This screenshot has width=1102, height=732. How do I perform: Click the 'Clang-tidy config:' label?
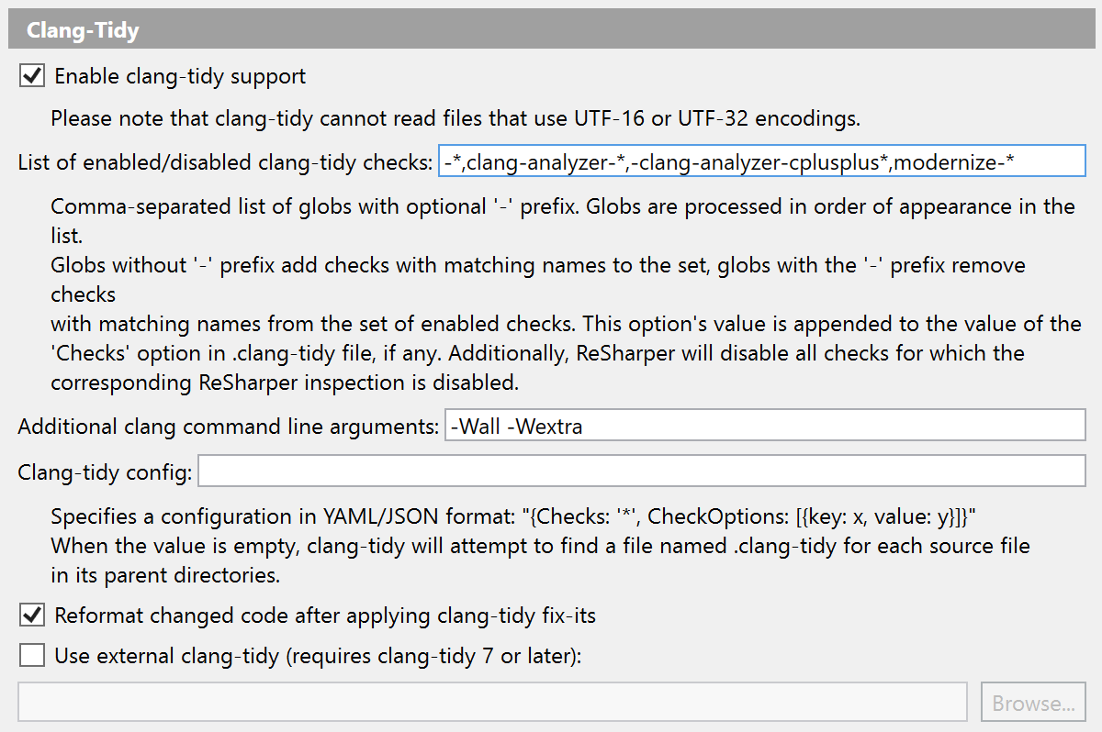pyautogui.click(x=105, y=473)
